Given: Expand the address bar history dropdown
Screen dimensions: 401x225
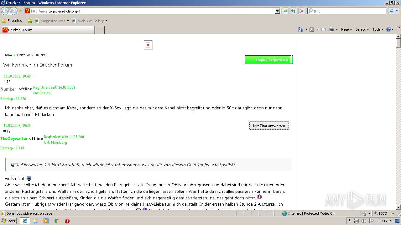Looking at the screenshot, I should click(277, 11).
